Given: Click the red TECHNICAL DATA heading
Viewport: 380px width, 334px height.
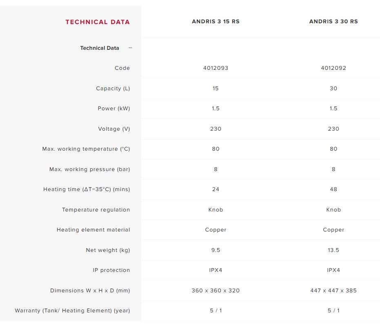Looking at the screenshot, I should 98,22.
